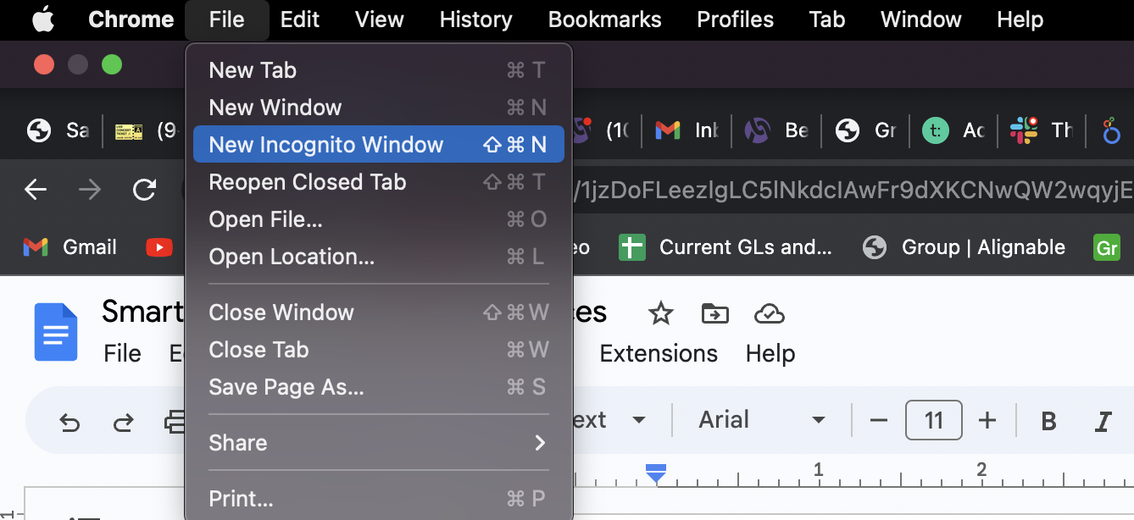Open the Bookmarks menu in the menu bar
The image size is (1134, 520).
(603, 19)
